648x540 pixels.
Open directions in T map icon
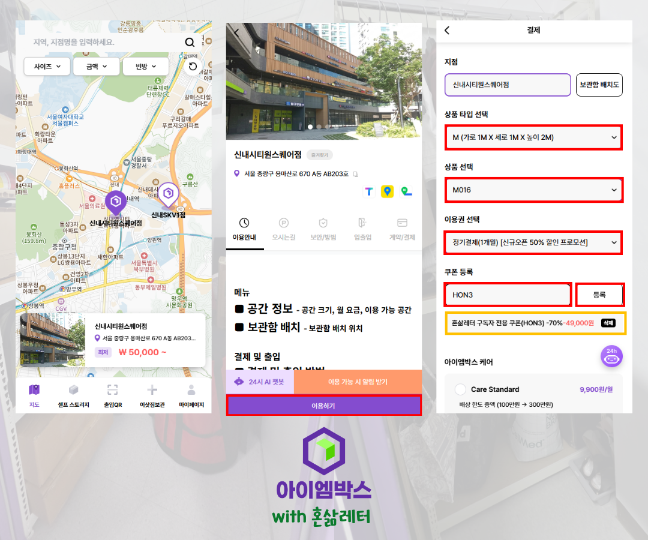[x=368, y=191]
